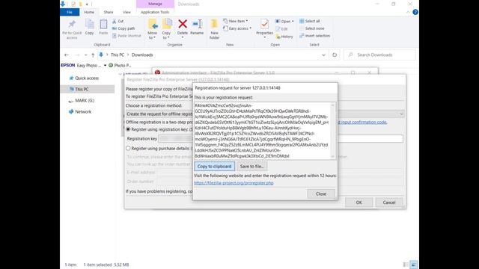
Task: Open the Copy to menu
Action: tap(166, 29)
